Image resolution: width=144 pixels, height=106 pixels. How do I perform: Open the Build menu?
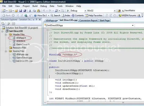(35, 6)
